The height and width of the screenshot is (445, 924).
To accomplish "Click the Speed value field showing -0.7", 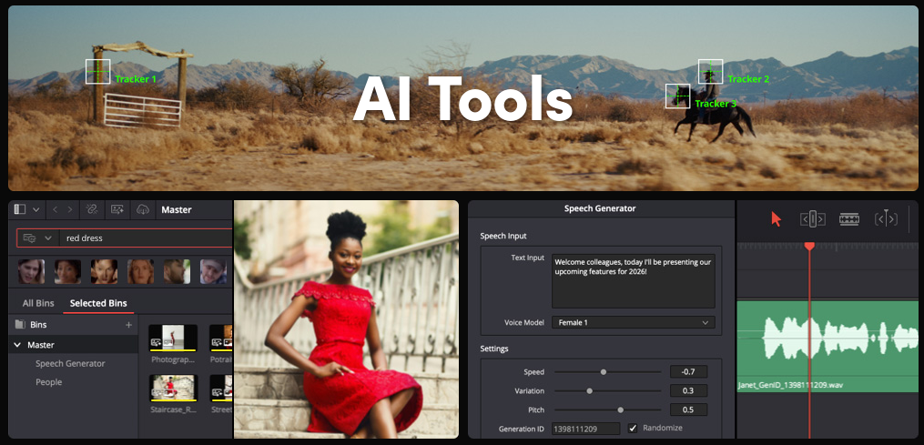I will 688,372.
